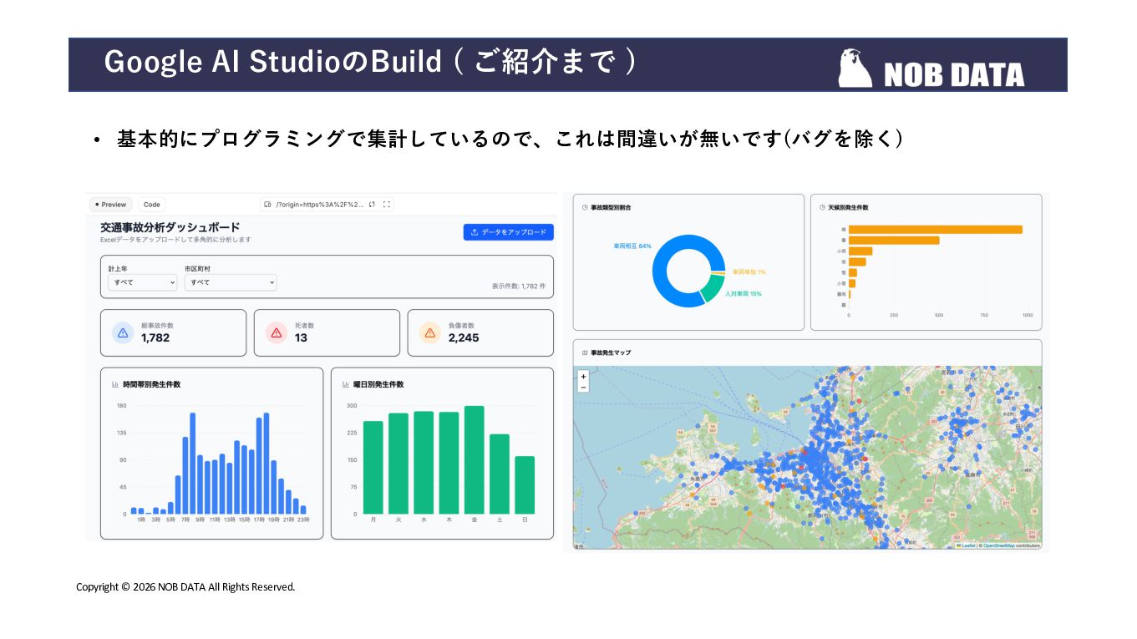Screen dimensions: 1137x639
Task: Click the red warning icon for 死者数
Action: (x=277, y=333)
